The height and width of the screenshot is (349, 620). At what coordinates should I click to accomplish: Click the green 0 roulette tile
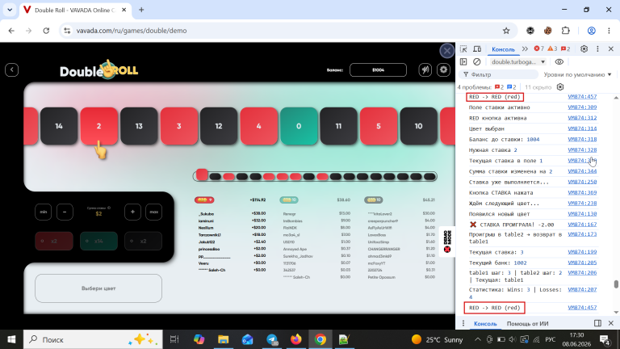[x=299, y=126]
